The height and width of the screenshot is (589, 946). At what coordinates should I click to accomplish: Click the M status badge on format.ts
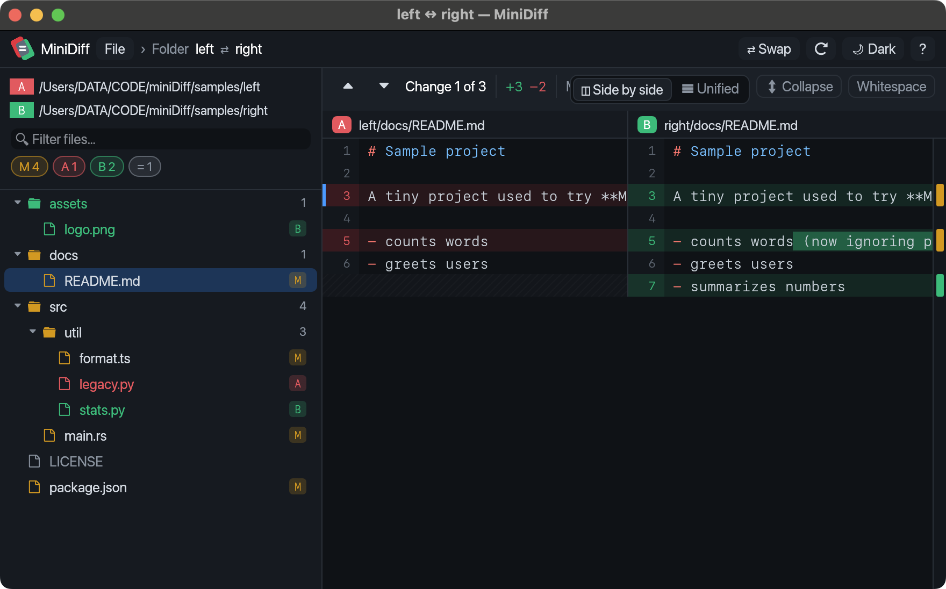(x=298, y=358)
